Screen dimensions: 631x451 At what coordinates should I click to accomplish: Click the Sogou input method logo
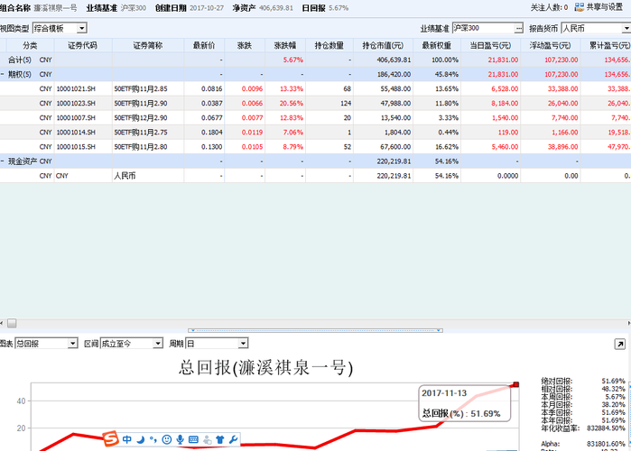(111, 438)
